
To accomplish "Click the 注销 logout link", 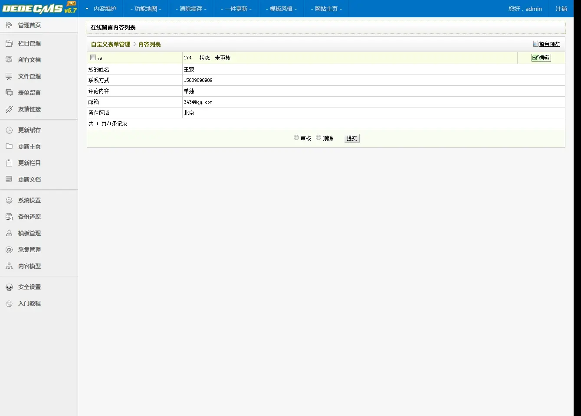I will tap(561, 9).
